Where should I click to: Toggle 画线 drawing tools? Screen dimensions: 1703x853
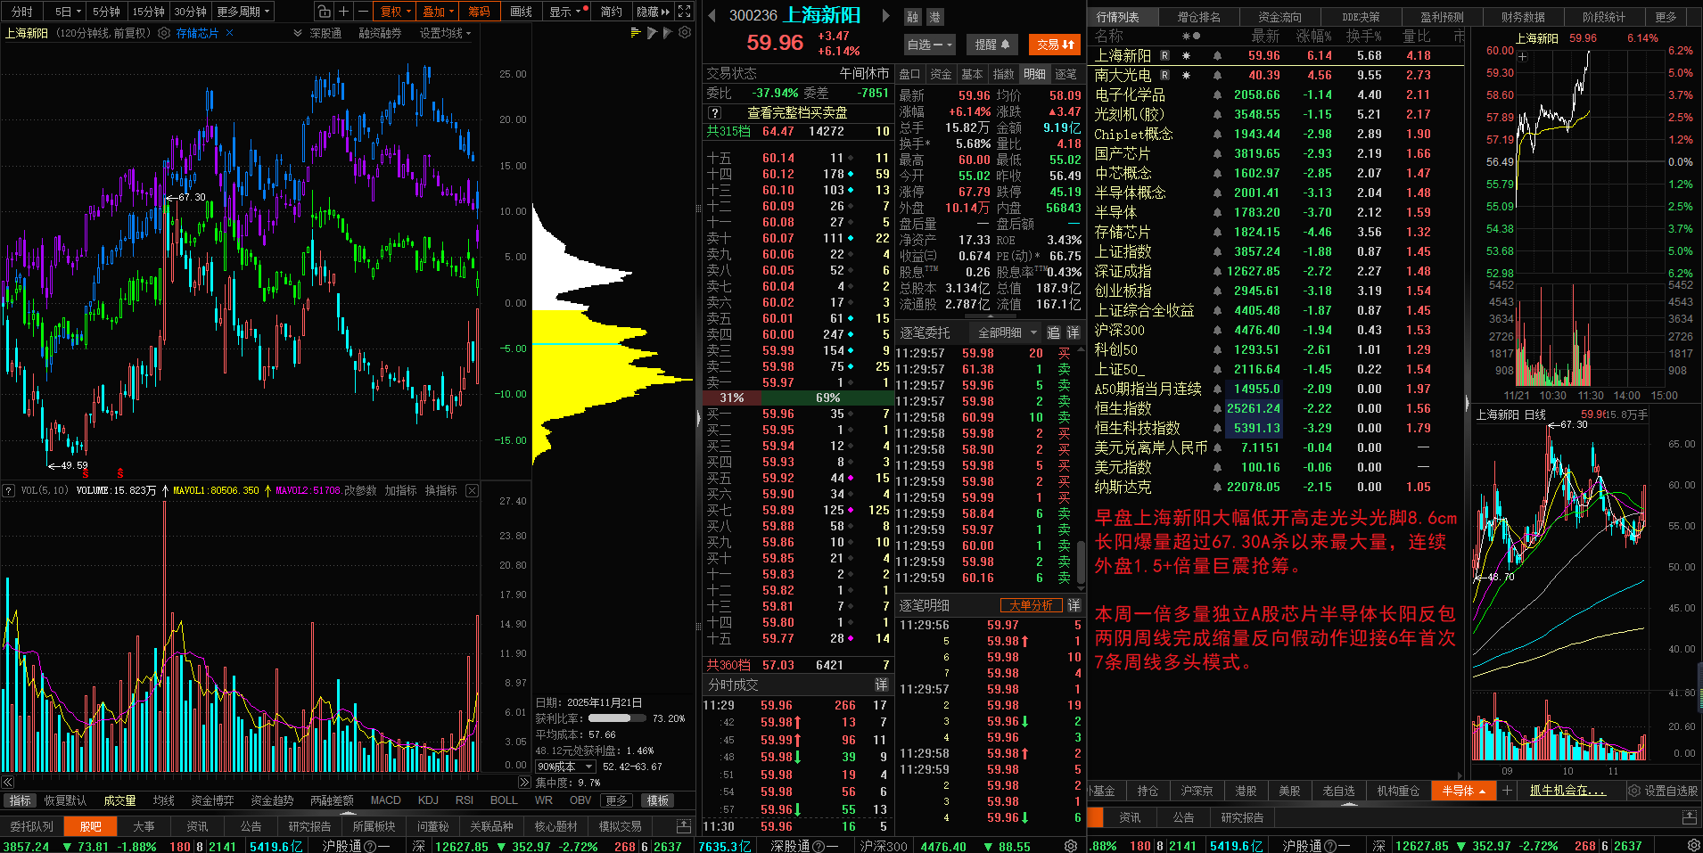pos(522,12)
